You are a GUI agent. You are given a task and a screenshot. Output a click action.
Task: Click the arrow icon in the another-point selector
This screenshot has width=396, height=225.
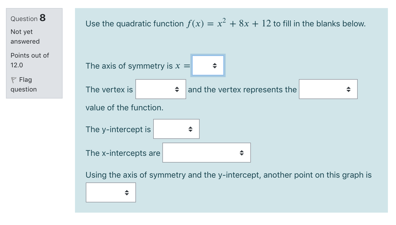(127, 192)
